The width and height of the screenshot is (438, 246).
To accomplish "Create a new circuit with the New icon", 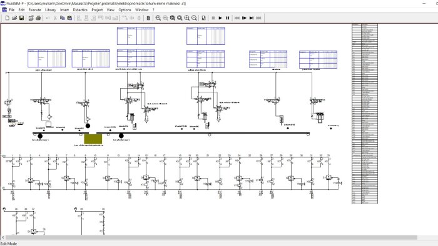I will (x=8, y=18).
